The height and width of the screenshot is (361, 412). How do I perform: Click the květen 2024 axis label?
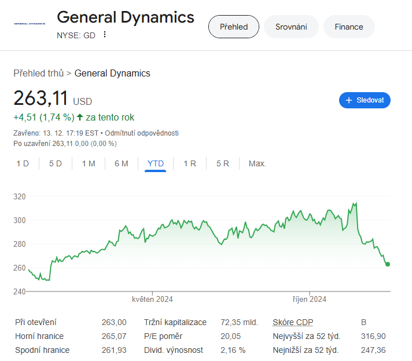(x=152, y=300)
